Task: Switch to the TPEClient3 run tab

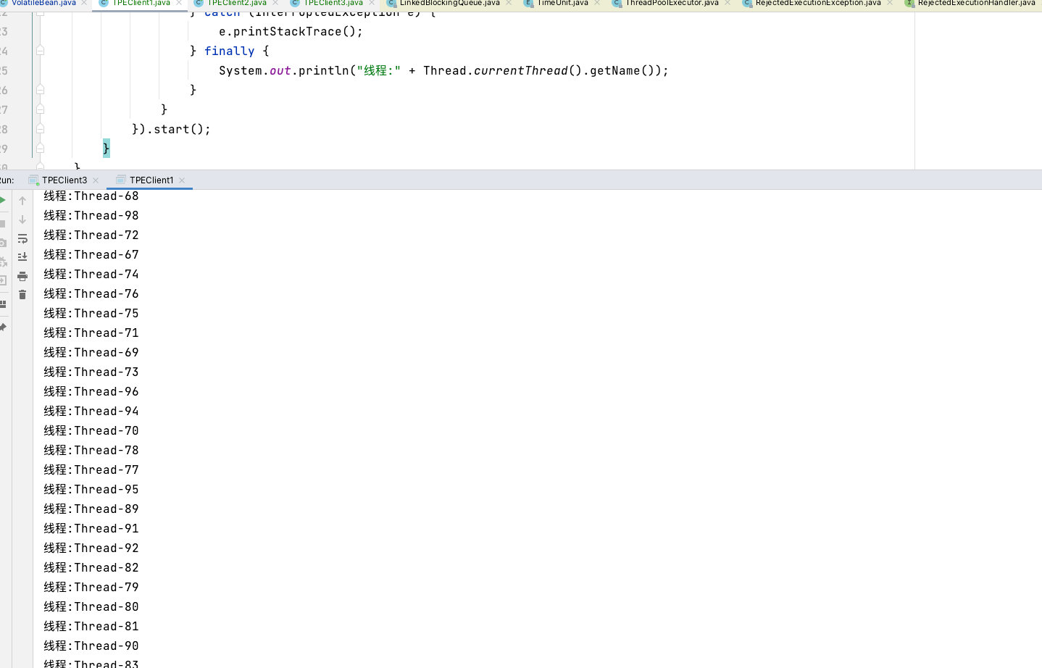Action: (64, 180)
